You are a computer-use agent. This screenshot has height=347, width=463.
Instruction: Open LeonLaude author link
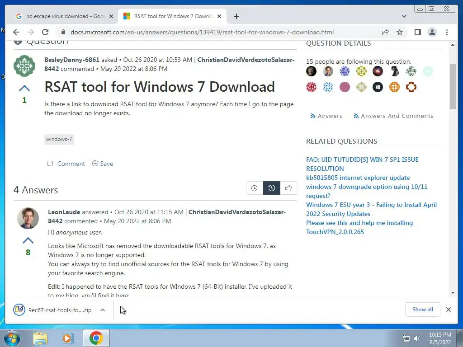point(64,212)
